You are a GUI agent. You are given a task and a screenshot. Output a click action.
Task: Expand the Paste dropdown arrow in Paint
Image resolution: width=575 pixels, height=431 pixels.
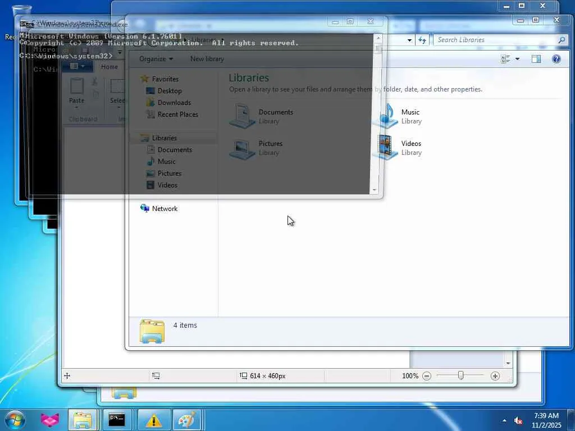click(76, 108)
